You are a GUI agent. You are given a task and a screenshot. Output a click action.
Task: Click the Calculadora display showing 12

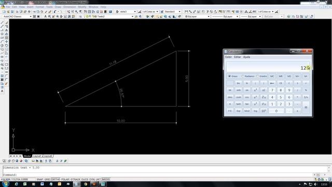tap(268, 67)
